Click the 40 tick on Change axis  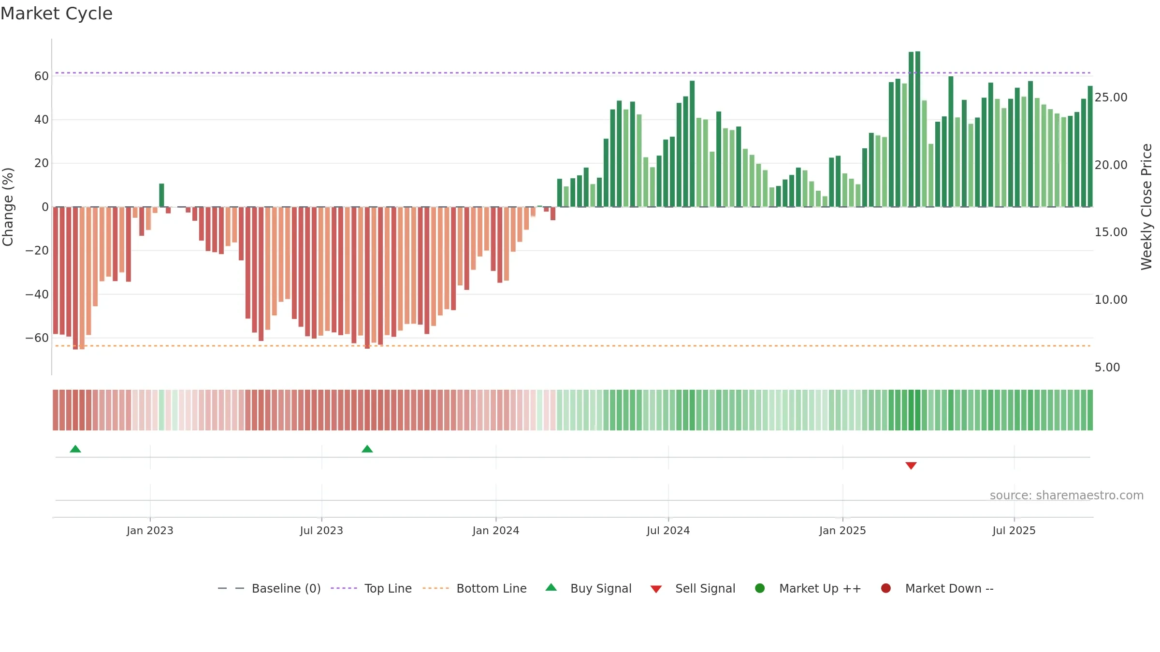[42, 120]
